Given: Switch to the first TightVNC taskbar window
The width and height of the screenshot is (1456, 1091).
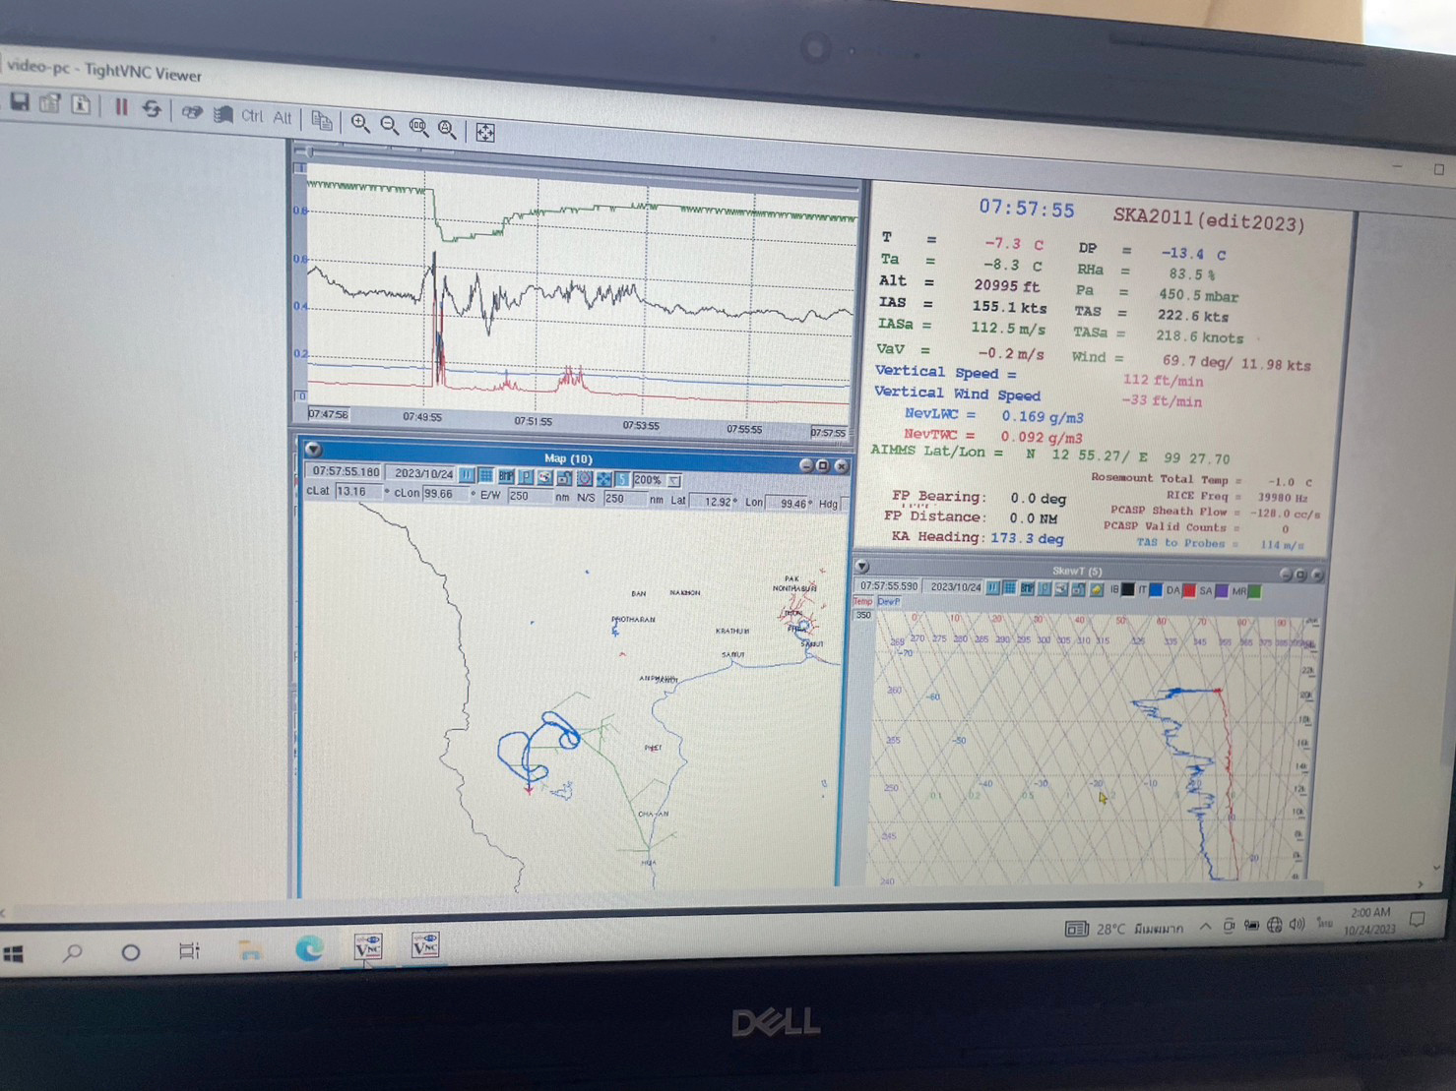Looking at the screenshot, I should tap(368, 946).
